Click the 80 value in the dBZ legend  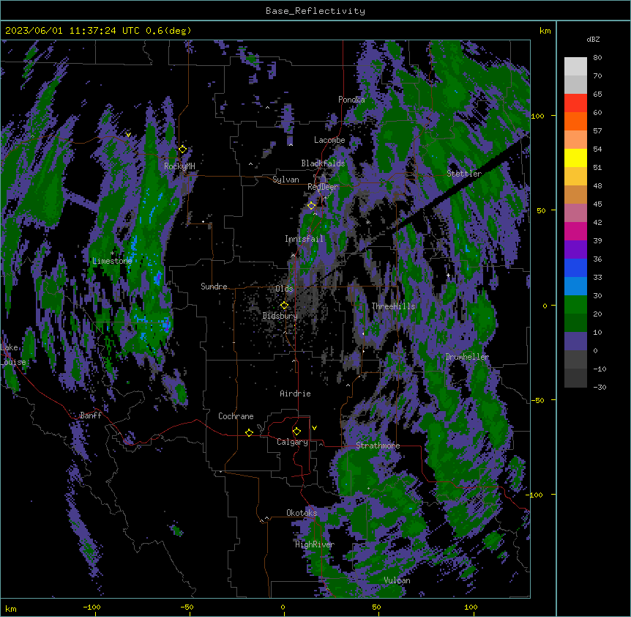597,58
